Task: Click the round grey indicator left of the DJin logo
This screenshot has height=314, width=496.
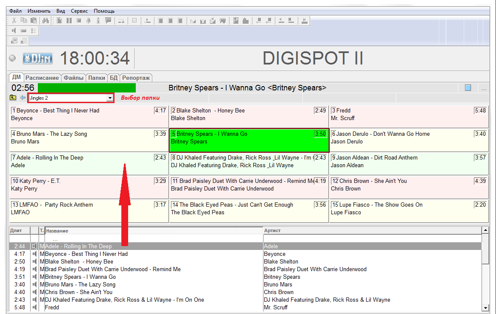Action: tap(12, 58)
